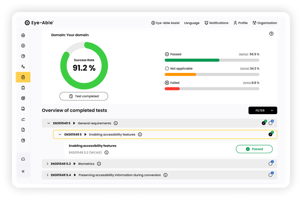Collapse the General requirements section chevron
The height and width of the screenshot is (199, 302).
pos(48,123)
